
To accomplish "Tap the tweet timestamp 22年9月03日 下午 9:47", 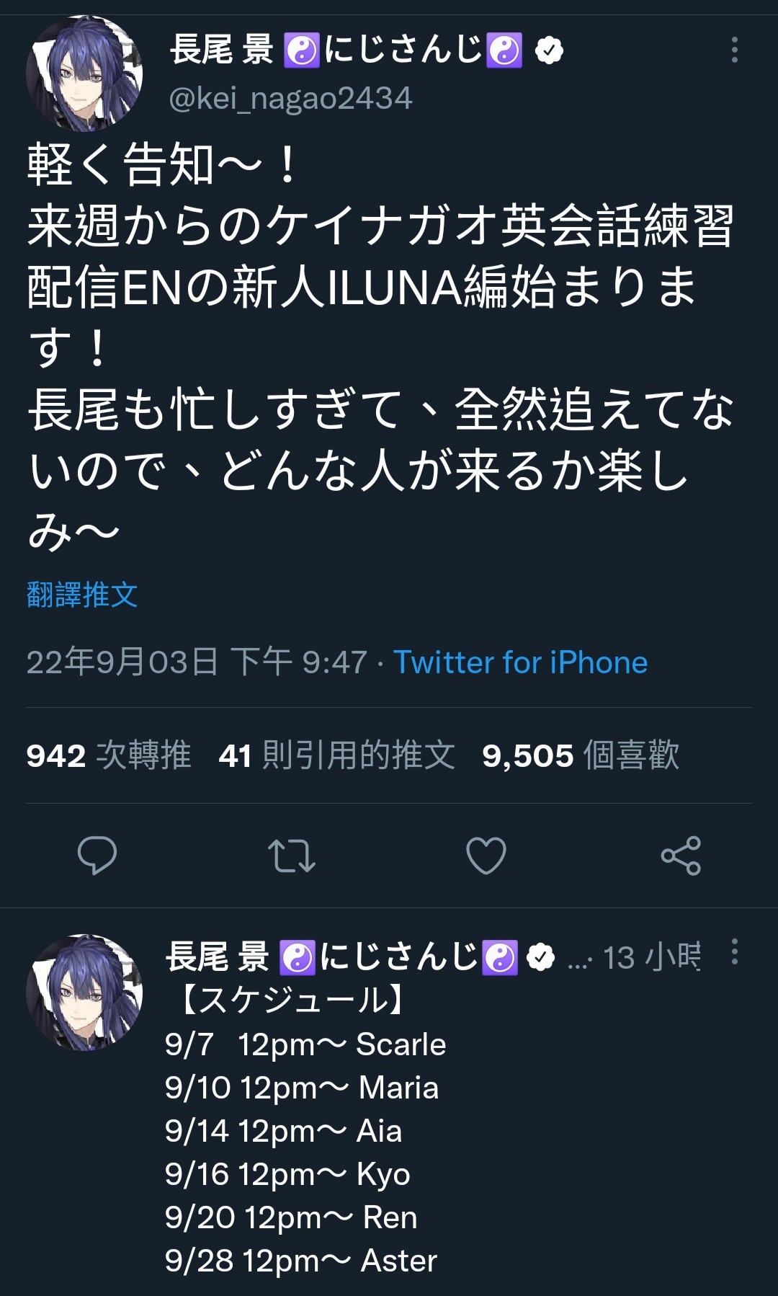I will (197, 662).
